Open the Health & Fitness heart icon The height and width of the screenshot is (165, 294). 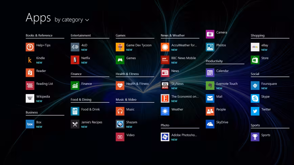pyautogui.click(x=120, y=86)
